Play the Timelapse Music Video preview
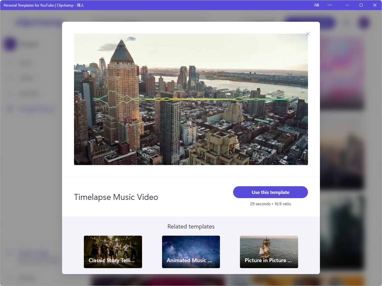 pos(191,99)
